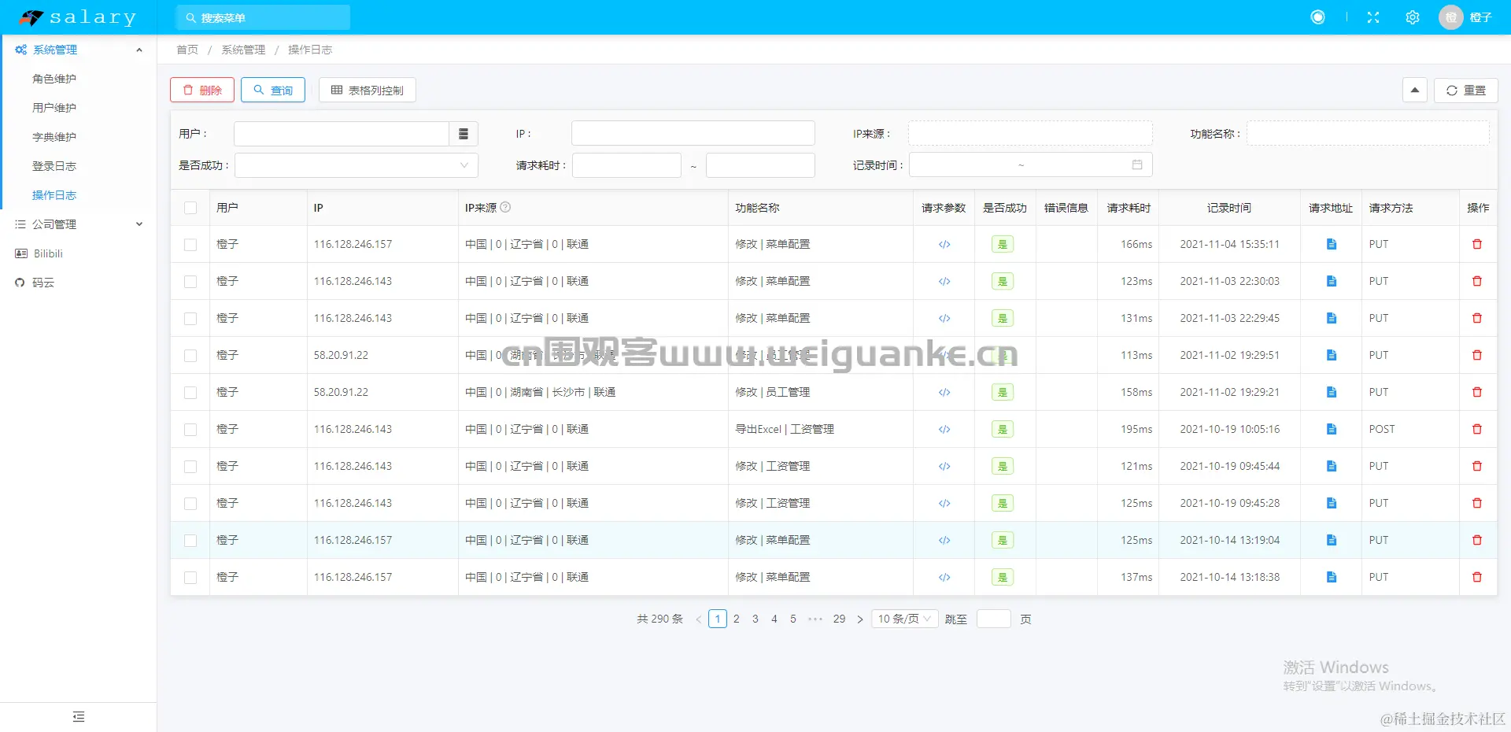1511x732 pixels.
Task: Delete the log row at 10:05:16
Action: click(1477, 429)
